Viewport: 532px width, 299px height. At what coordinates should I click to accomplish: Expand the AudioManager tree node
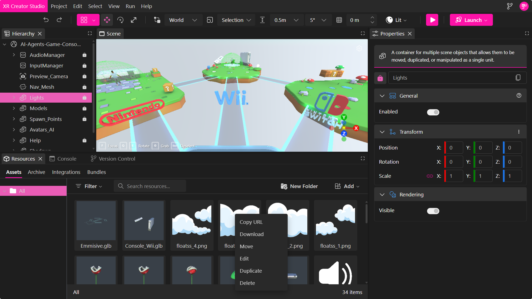(14, 55)
